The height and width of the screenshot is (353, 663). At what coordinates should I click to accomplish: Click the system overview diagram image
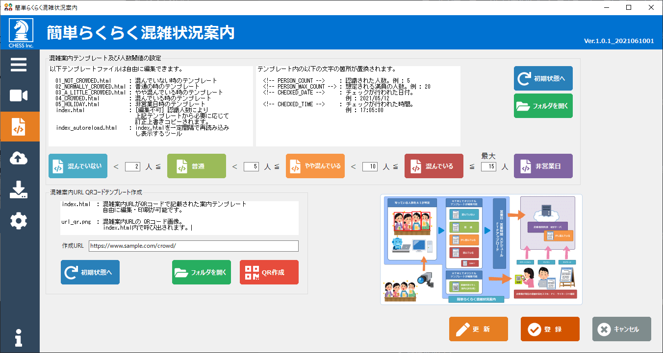click(x=482, y=250)
